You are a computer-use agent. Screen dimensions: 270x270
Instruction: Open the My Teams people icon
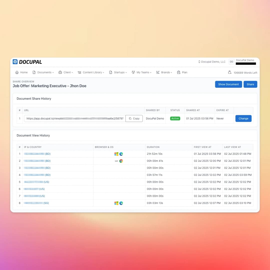click(133, 72)
